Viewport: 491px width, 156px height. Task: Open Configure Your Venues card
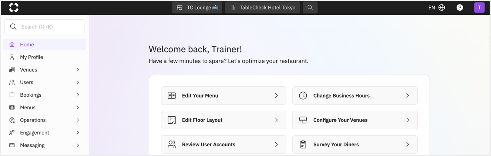355,120
